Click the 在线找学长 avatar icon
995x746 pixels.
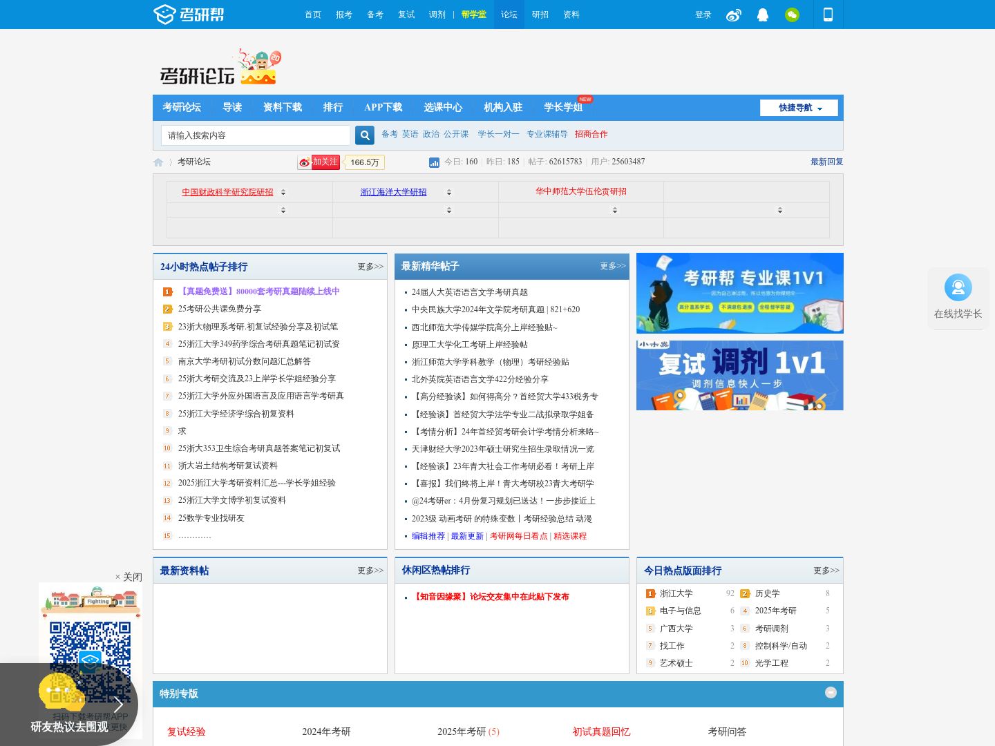point(958,287)
